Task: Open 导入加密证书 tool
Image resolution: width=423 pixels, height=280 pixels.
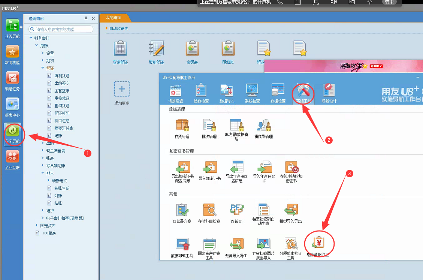Action: coord(210,171)
